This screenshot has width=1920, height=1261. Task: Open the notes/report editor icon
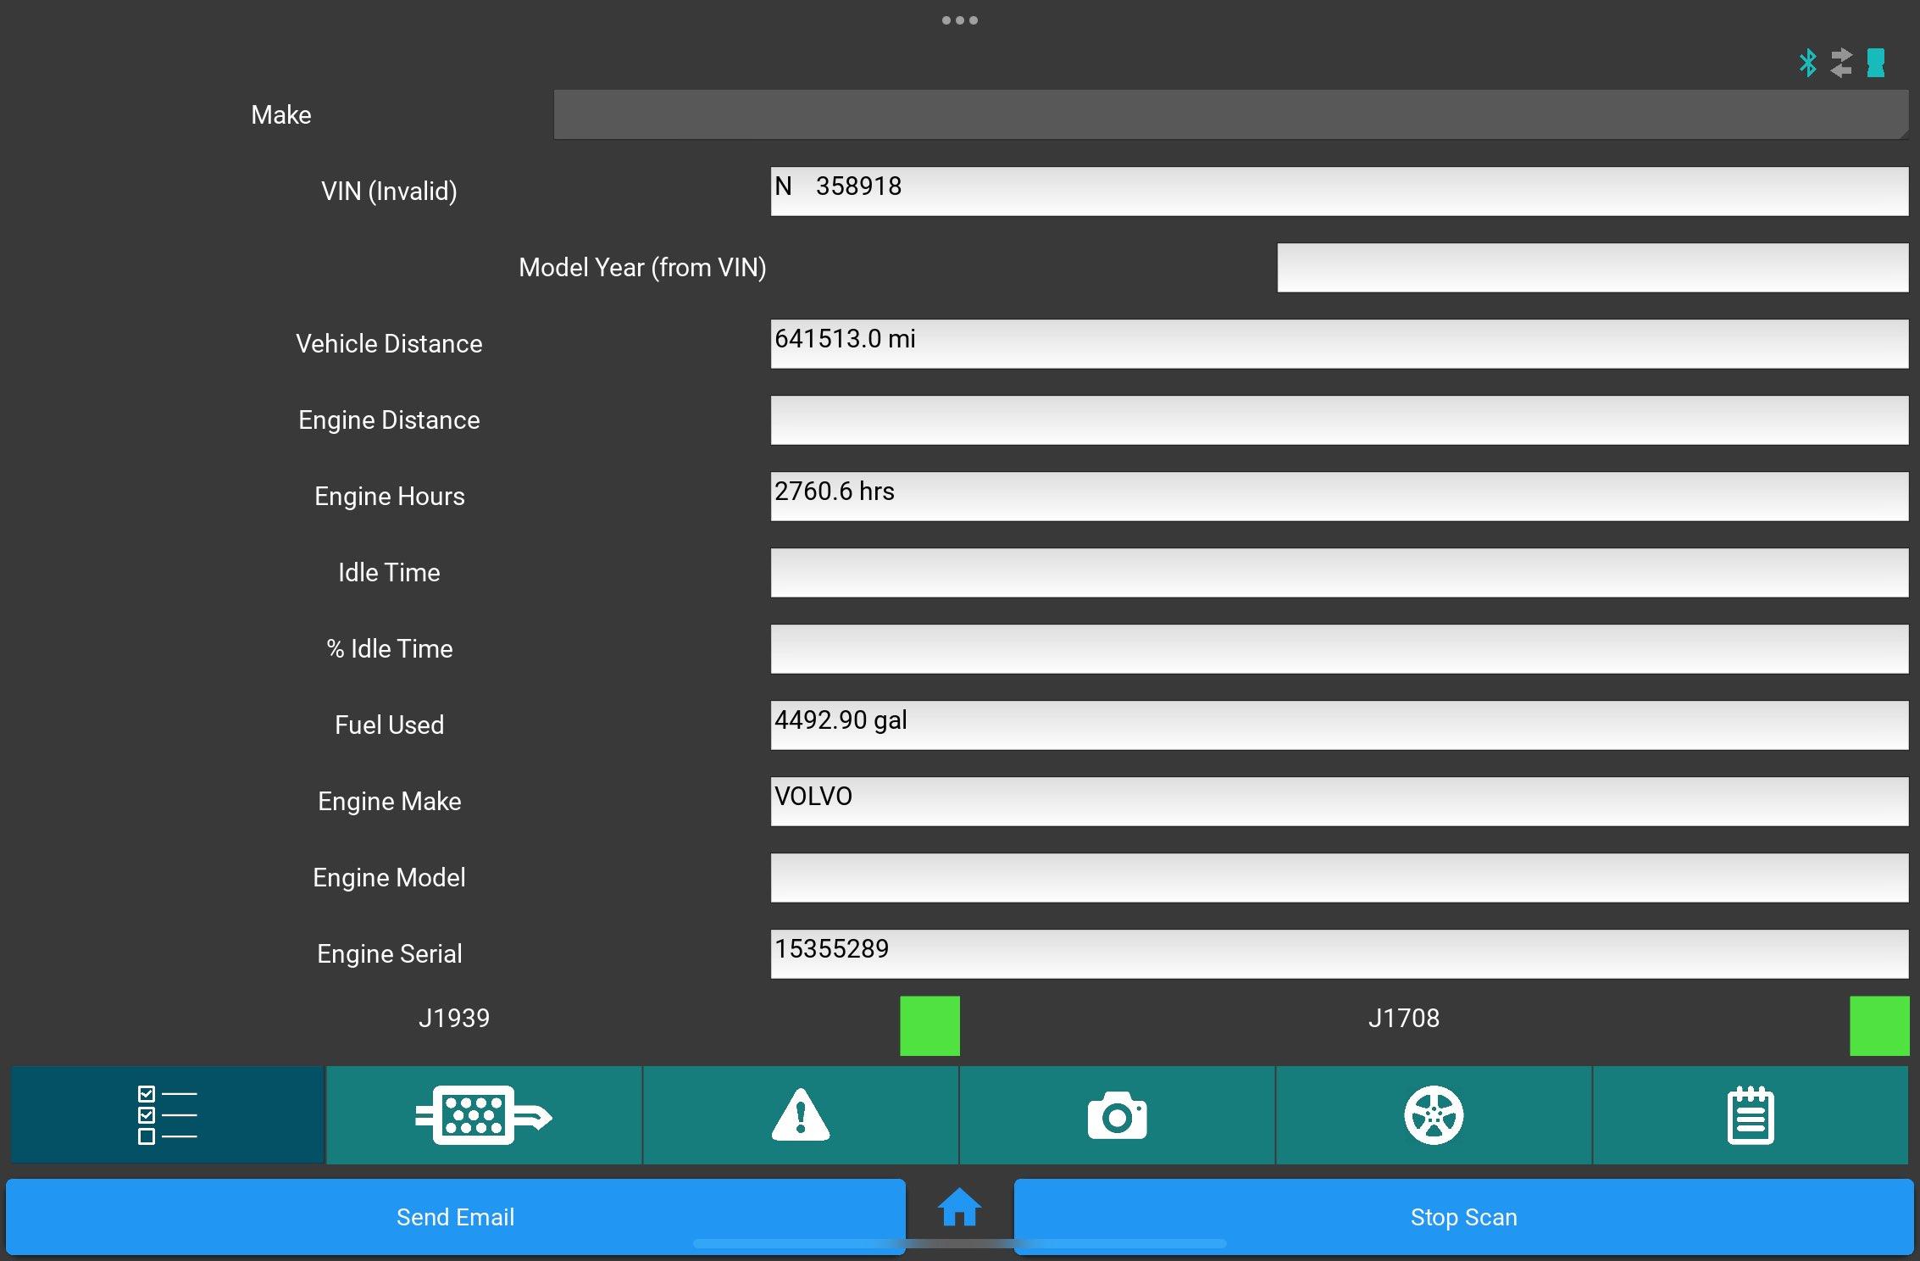click(x=1752, y=1114)
